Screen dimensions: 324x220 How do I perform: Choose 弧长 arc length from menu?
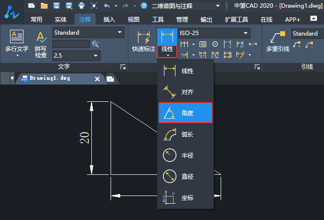[186, 134]
